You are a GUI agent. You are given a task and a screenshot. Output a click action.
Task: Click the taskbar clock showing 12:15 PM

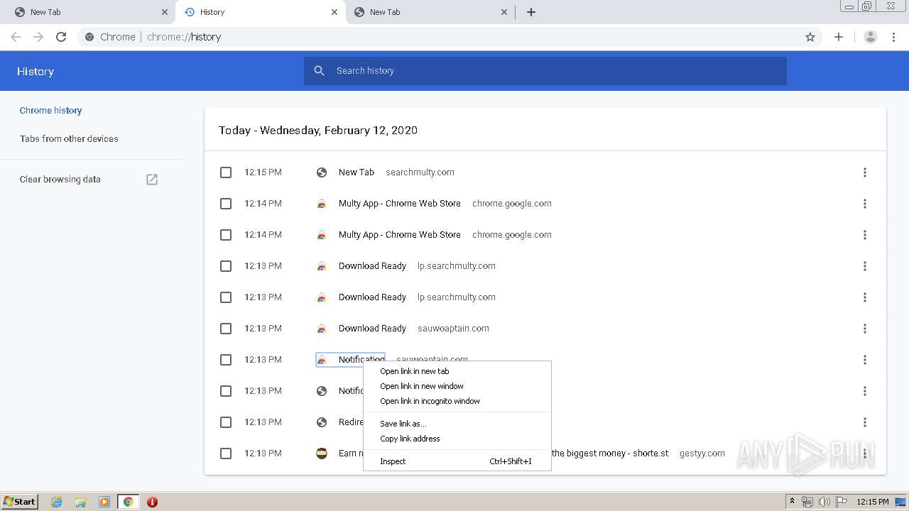[x=873, y=502]
